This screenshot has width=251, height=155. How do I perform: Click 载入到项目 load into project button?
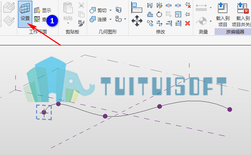pos(222,14)
